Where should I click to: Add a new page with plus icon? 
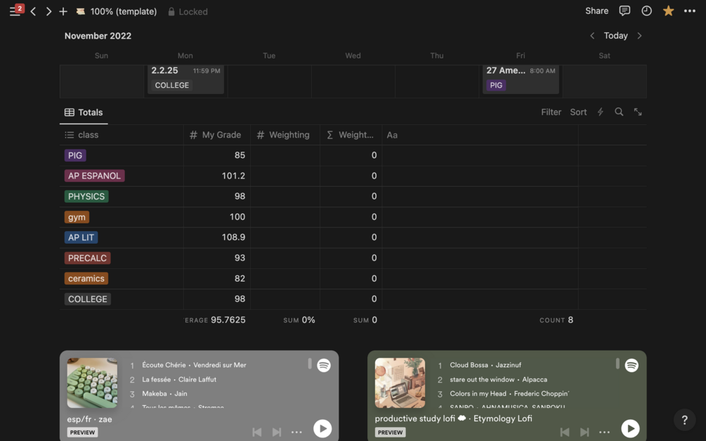point(63,11)
